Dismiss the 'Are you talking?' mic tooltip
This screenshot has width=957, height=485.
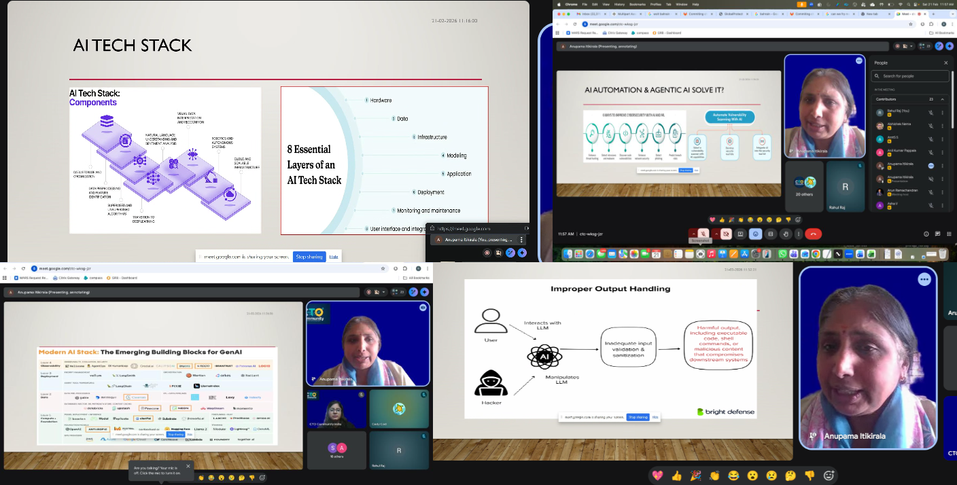pyautogui.click(x=188, y=467)
